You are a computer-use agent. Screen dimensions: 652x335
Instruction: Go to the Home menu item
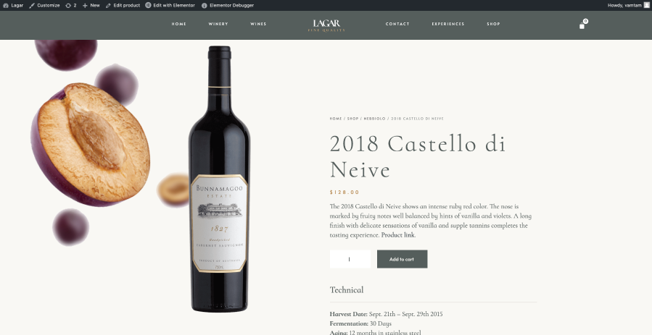tap(179, 24)
